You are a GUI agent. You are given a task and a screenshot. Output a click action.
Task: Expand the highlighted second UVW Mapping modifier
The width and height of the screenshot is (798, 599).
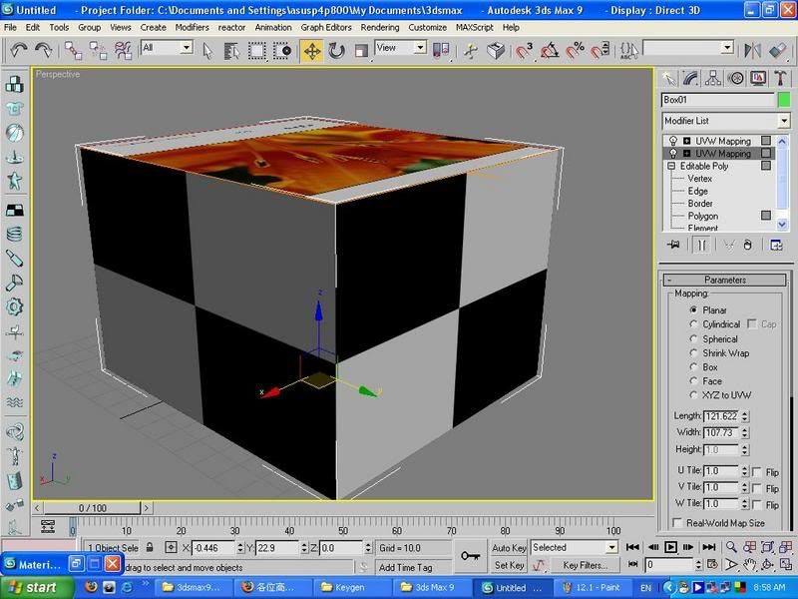[x=686, y=154]
